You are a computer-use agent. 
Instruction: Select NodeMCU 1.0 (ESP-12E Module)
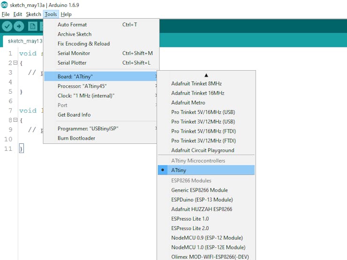pos(206,247)
